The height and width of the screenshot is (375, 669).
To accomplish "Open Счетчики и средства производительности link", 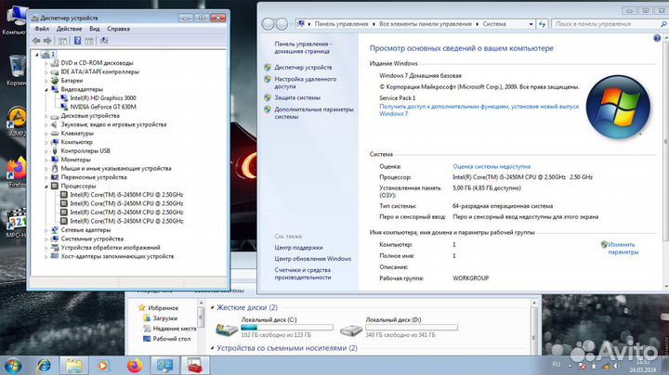I will pyautogui.click(x=303, y=274).
